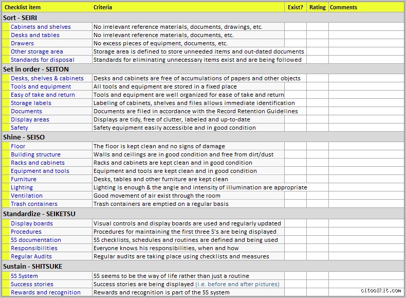
Task: Select the 'Display areas' item
Action: pyautogui.click(x=30, y=119)
